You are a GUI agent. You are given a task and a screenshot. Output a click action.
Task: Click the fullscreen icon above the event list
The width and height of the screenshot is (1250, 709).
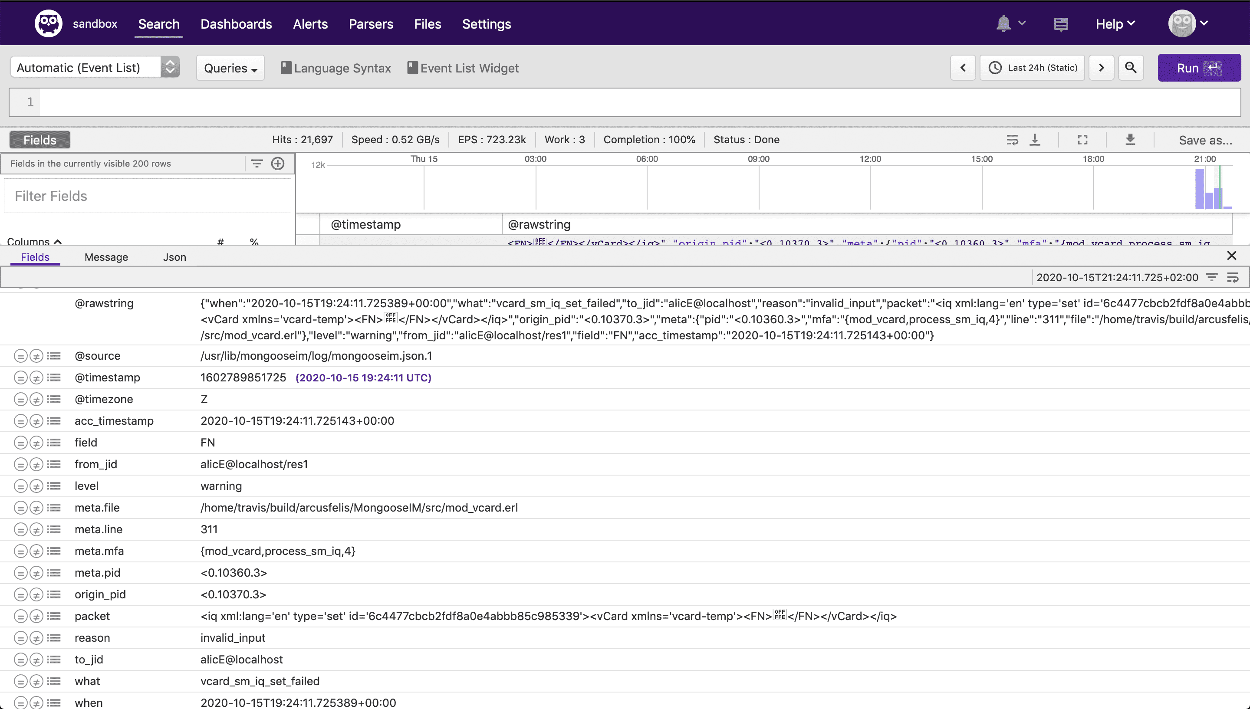click(1082, 140)
